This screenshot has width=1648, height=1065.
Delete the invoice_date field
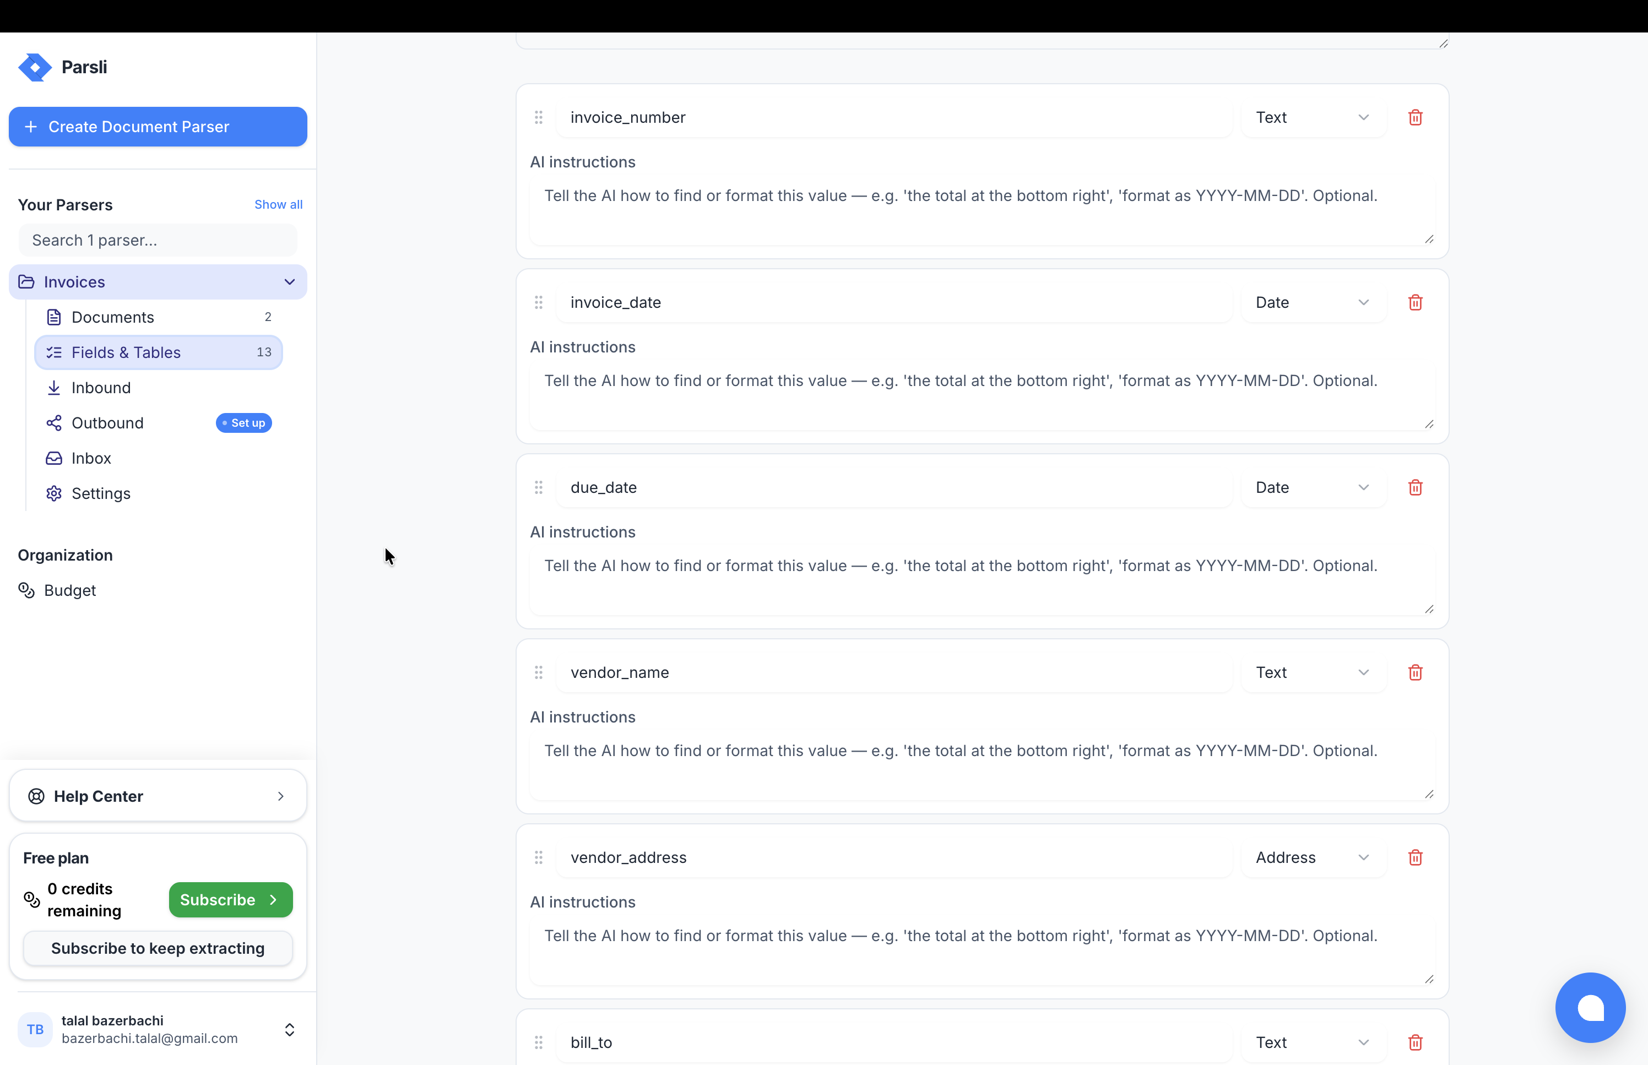click(1415, 303)
